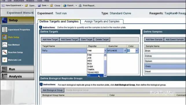This screenshot has width=186, height=105.
Task: Click the Export globe icon
Action: [65, 6]
